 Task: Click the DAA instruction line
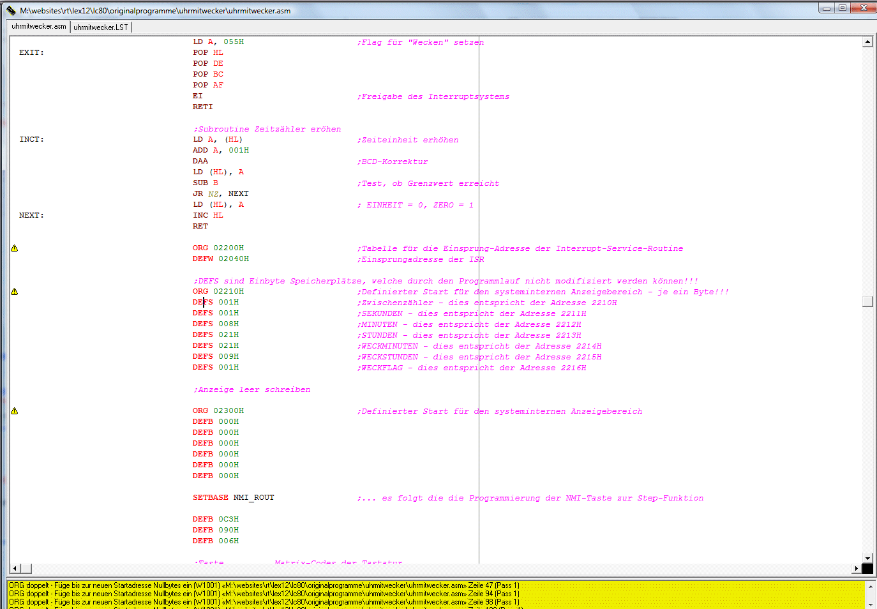click(200, 161)
